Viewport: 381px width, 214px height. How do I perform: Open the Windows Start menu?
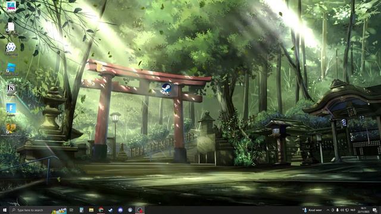[5, 210]
